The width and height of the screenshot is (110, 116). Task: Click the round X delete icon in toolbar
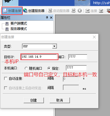(x=80, y=11)
